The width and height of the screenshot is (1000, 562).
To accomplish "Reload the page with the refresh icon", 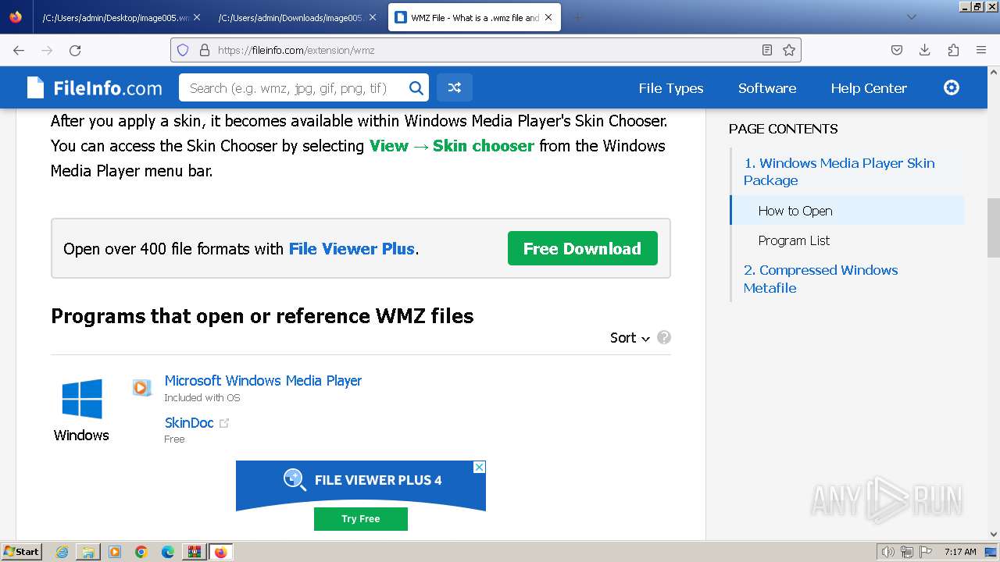I will point(75,50).
